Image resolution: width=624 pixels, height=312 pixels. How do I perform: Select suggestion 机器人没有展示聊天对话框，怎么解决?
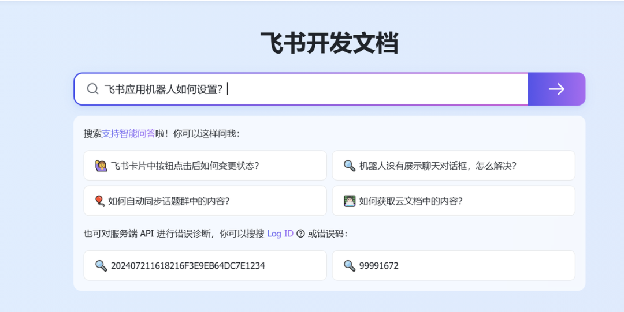click(x=454, y=166)
